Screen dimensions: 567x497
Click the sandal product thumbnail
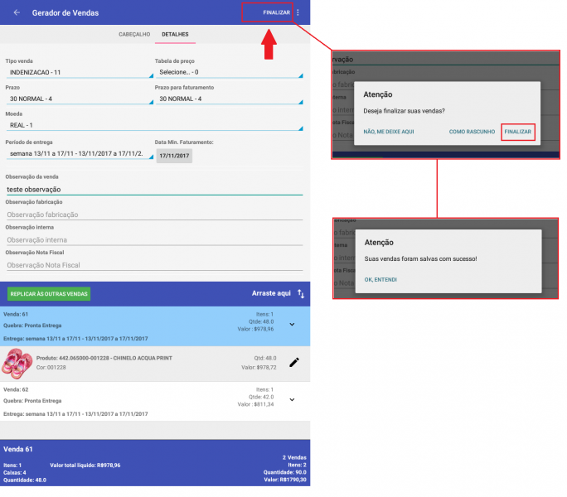click(x=17, y=362)
